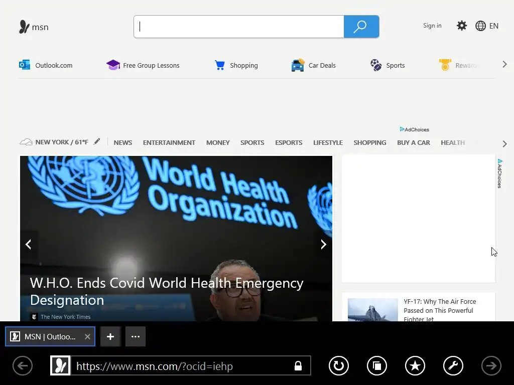The width and height of the screenshot is (514, 385).
Task: Click the padlock security icon
Action: [x=298, y=365]
